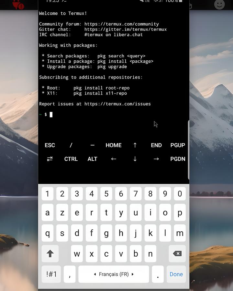Tap the tab swap-arrows key
This screenshot has width=233, height=291.
(x=50, y=159)
